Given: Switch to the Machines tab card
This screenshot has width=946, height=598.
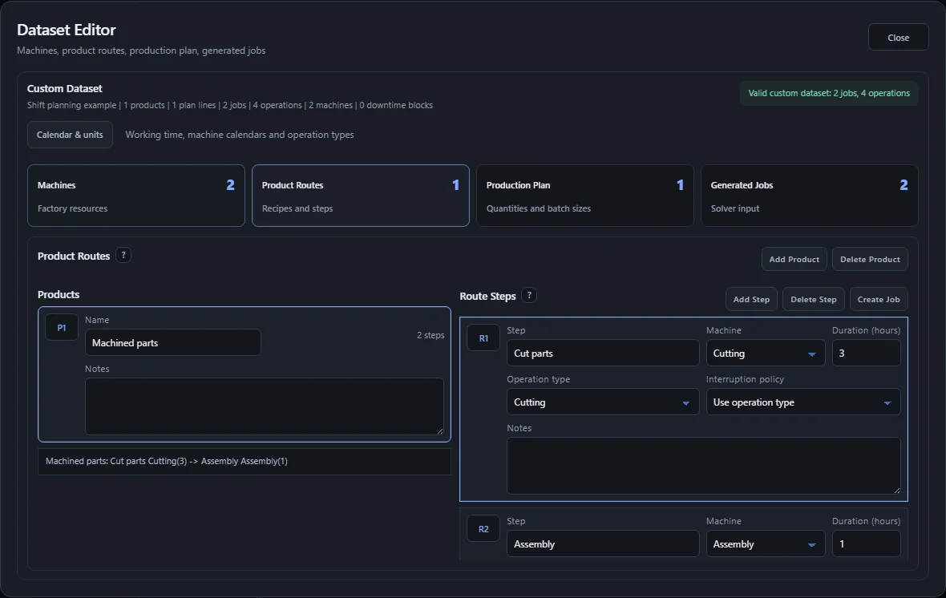Looking at the screenshot, I should (136, 196).
